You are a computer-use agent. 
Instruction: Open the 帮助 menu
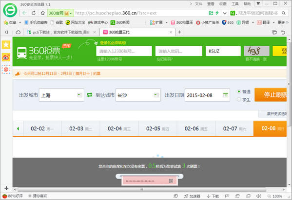coord(247,4)
